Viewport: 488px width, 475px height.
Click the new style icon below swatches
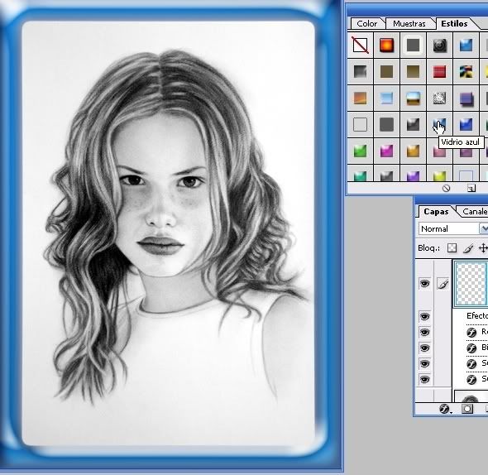pyautogui.click(x=471, y=188)
